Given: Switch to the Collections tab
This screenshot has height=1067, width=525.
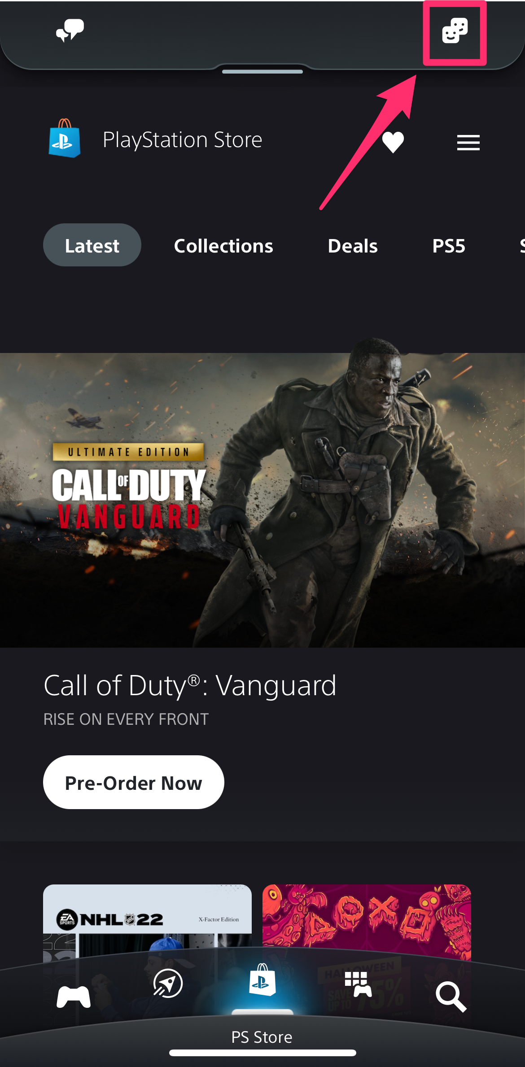Looking at the screenshot, I should click(223, 246).
